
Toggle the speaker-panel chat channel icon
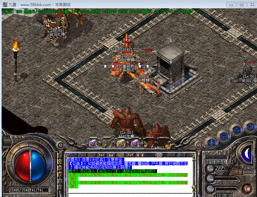point(60,175)
